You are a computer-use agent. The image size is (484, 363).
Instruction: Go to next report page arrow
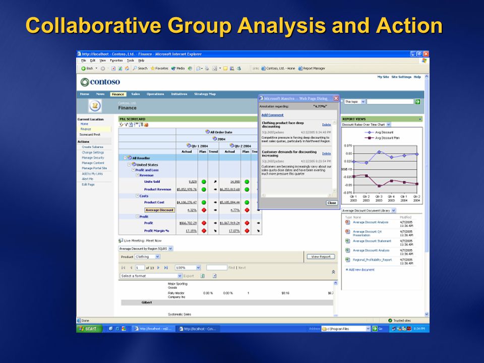point(158,268)
